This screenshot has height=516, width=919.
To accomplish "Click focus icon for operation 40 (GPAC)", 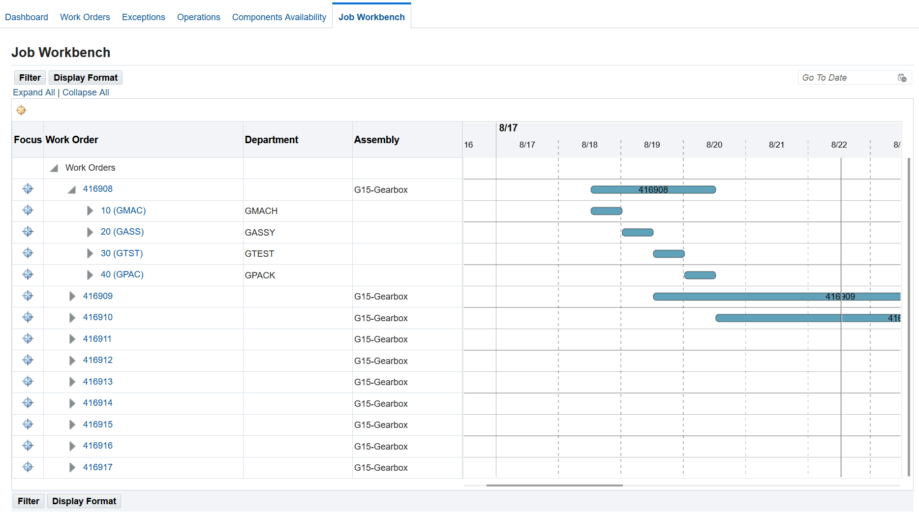I will [28, 274].
